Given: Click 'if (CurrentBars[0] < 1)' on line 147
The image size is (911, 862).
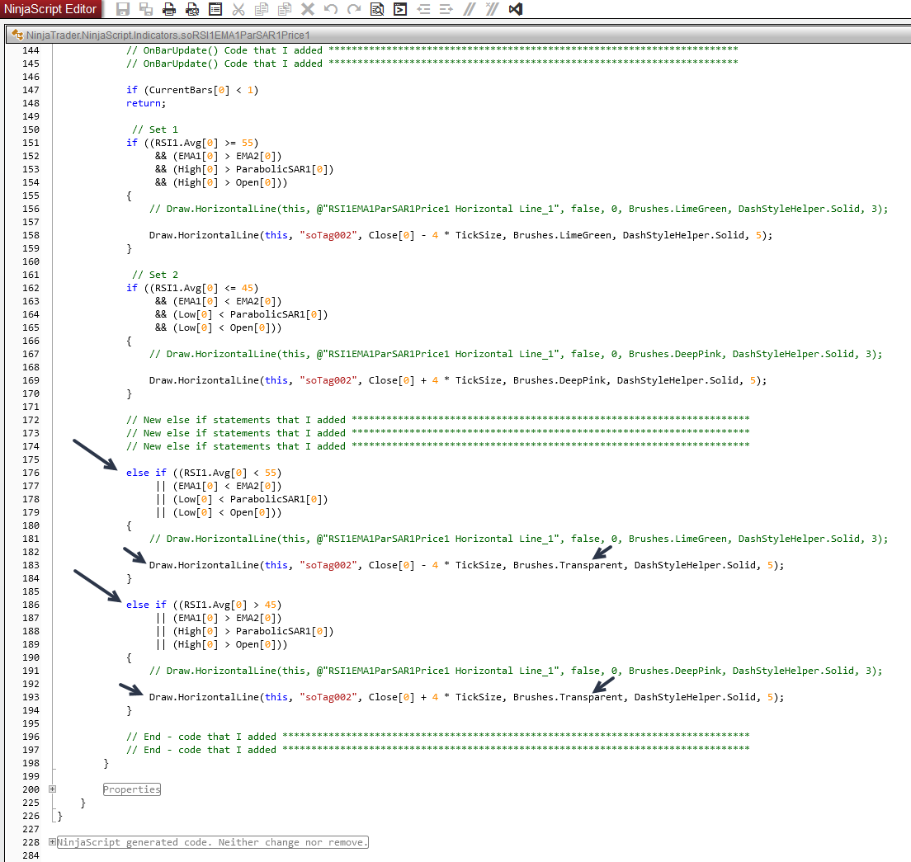Looking at the screenshot, I should pos(192,90).
